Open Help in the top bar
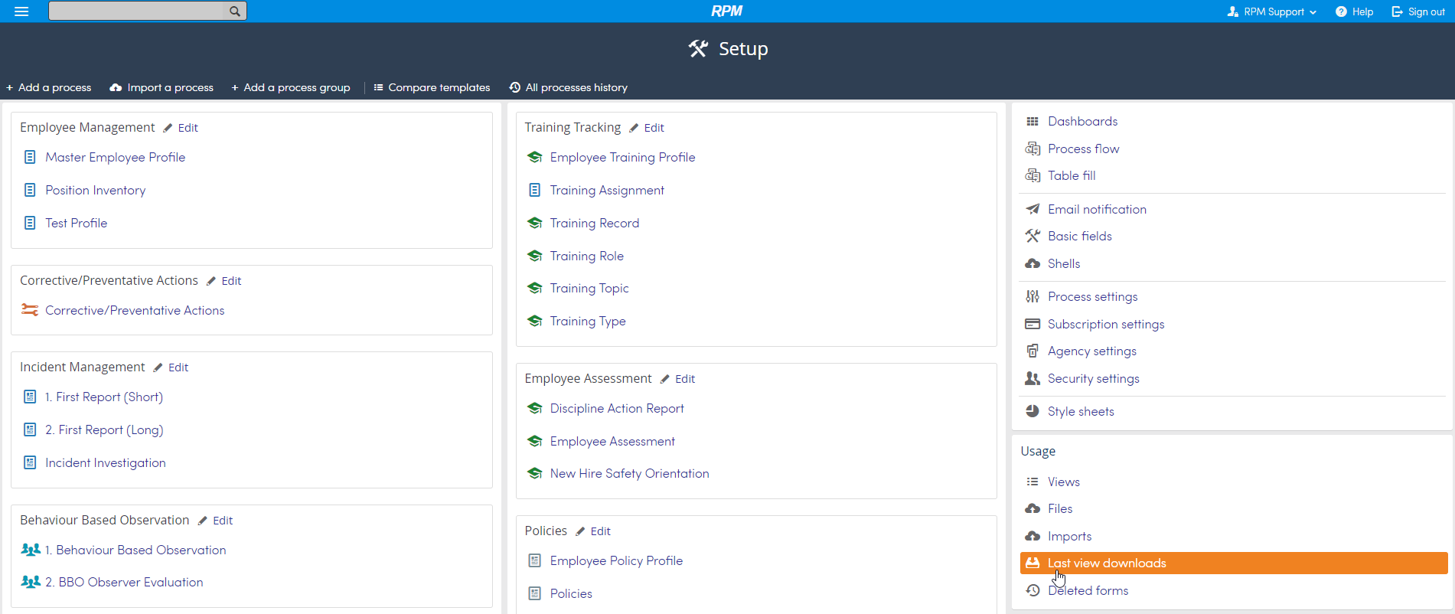This screenshot has height=614, width=1455. tap(1354, 11)
